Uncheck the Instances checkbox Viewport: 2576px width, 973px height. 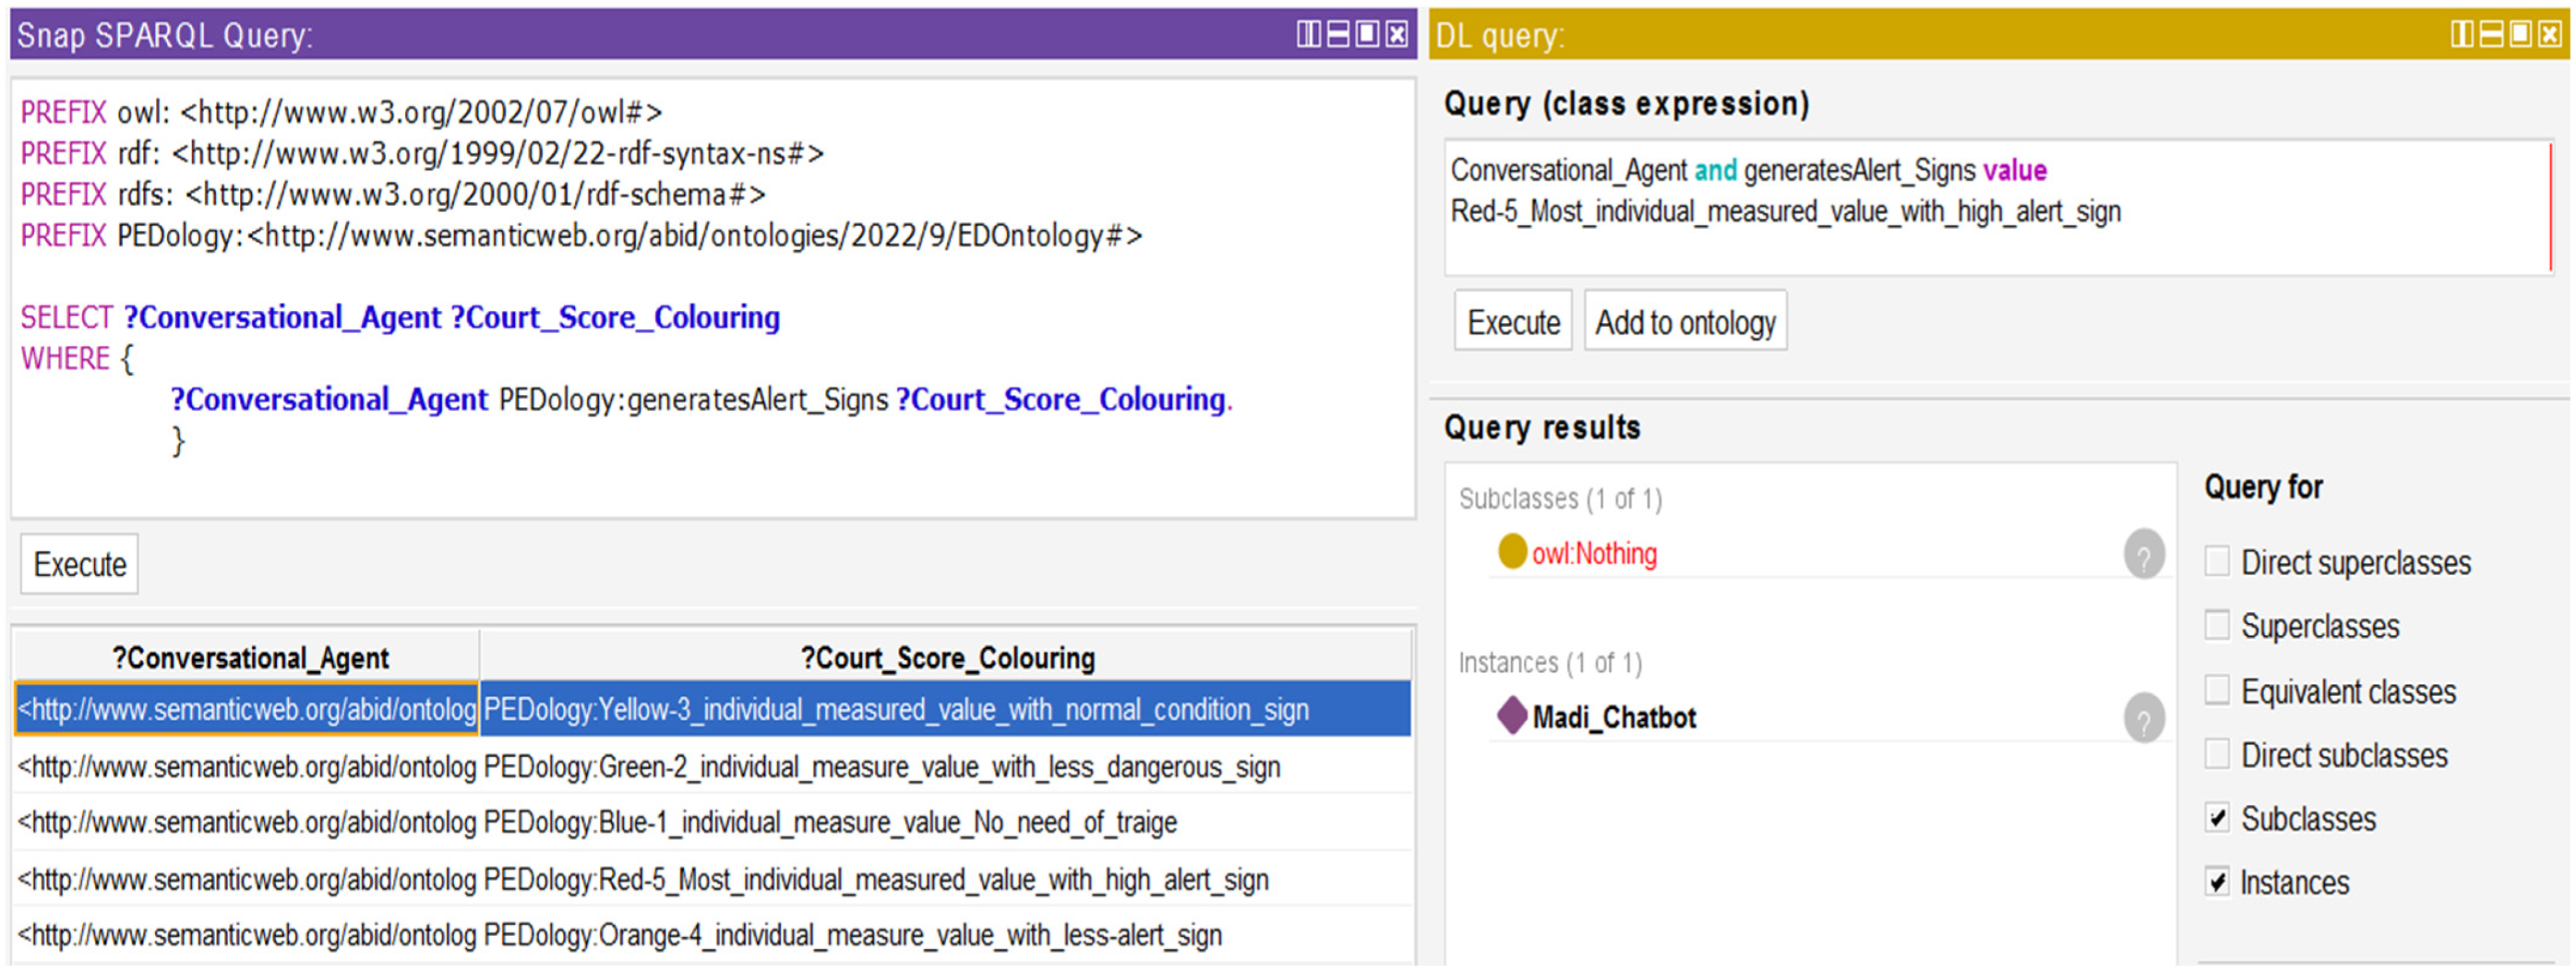pyautogui.click(x=2216, y=882)
